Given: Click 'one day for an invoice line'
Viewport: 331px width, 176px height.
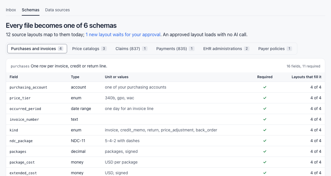Looking at the screenshot, I should tap(129, 109).
